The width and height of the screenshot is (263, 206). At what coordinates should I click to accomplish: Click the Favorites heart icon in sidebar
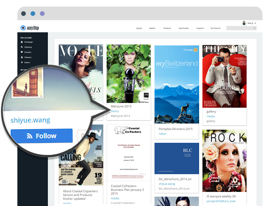pyautogui.click(x=22, y=52)
